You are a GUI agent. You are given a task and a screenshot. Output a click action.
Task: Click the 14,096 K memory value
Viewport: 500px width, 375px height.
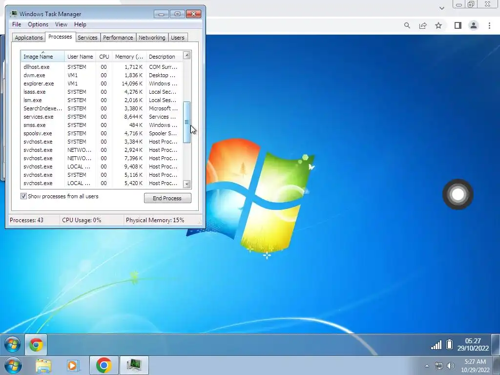(132, 83)
